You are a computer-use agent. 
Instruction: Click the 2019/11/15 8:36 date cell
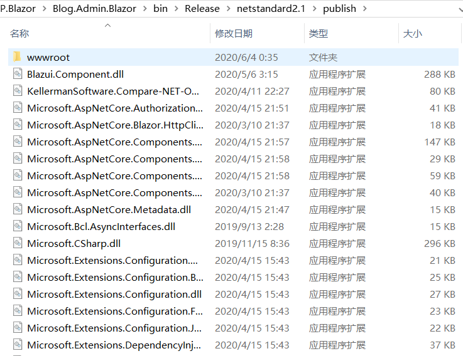tap(252, 243)
